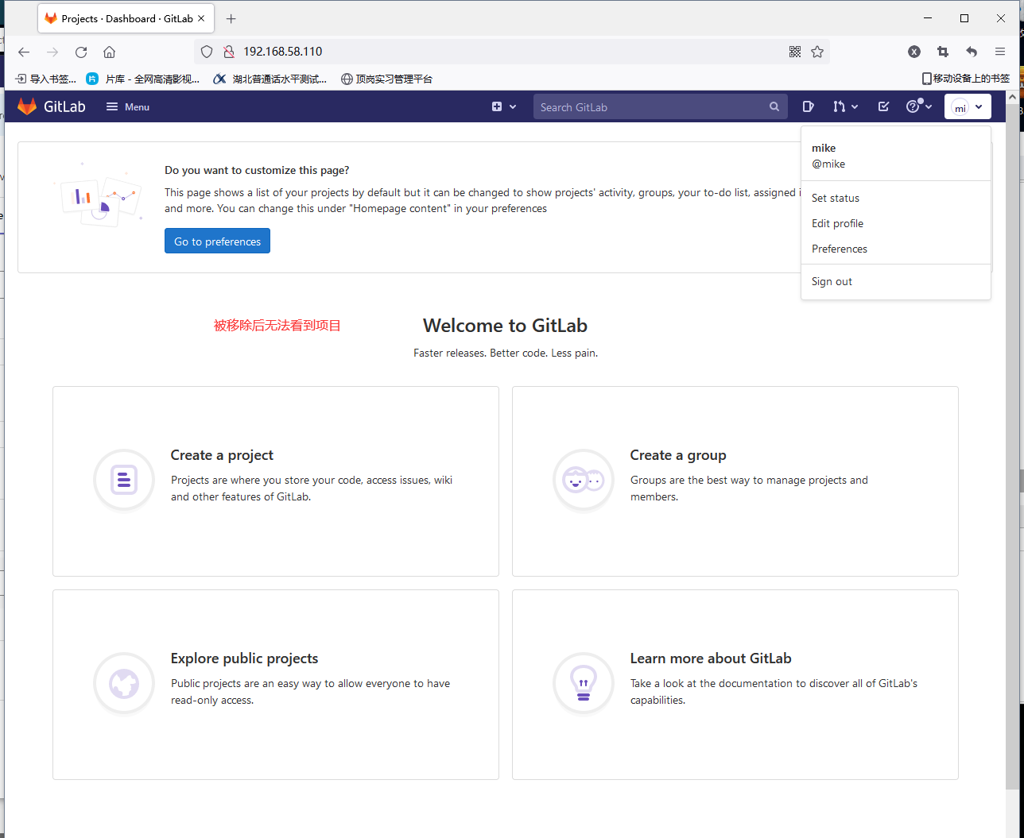This screenshot has width=1024, height=838.
Task: Click the Welcome to GitLab heading
Action: pos(505,326)
